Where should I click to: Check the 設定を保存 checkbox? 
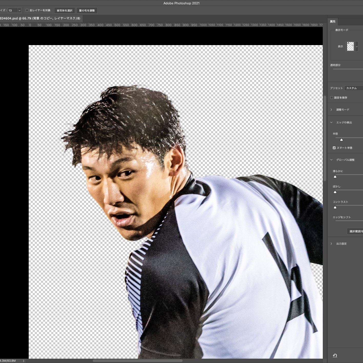coord(331,98)
